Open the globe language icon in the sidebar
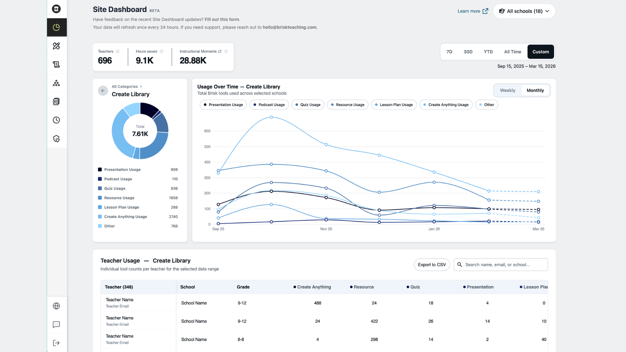 (56, 306)
